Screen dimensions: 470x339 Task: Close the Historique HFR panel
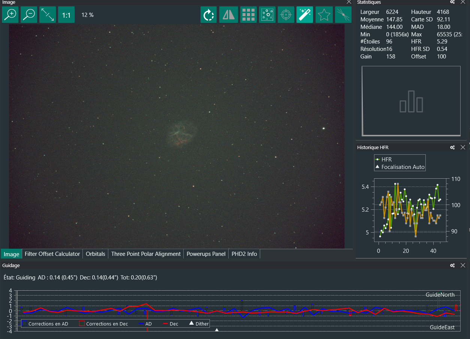pos(463,148)
